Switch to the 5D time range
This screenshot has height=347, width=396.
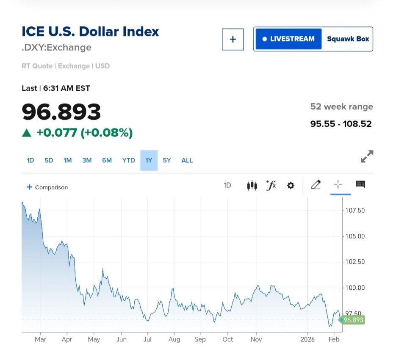coord(49,160)
